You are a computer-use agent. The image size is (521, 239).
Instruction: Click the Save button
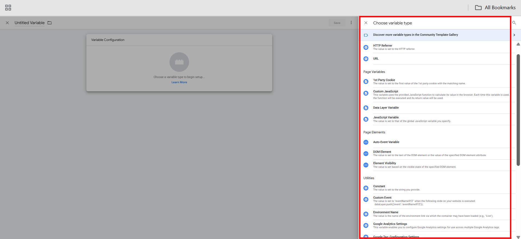(x=337, y=23)
